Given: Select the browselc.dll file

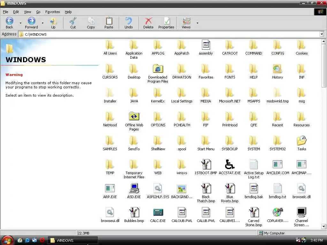Looking at the screenshot, I should point(301,191).
